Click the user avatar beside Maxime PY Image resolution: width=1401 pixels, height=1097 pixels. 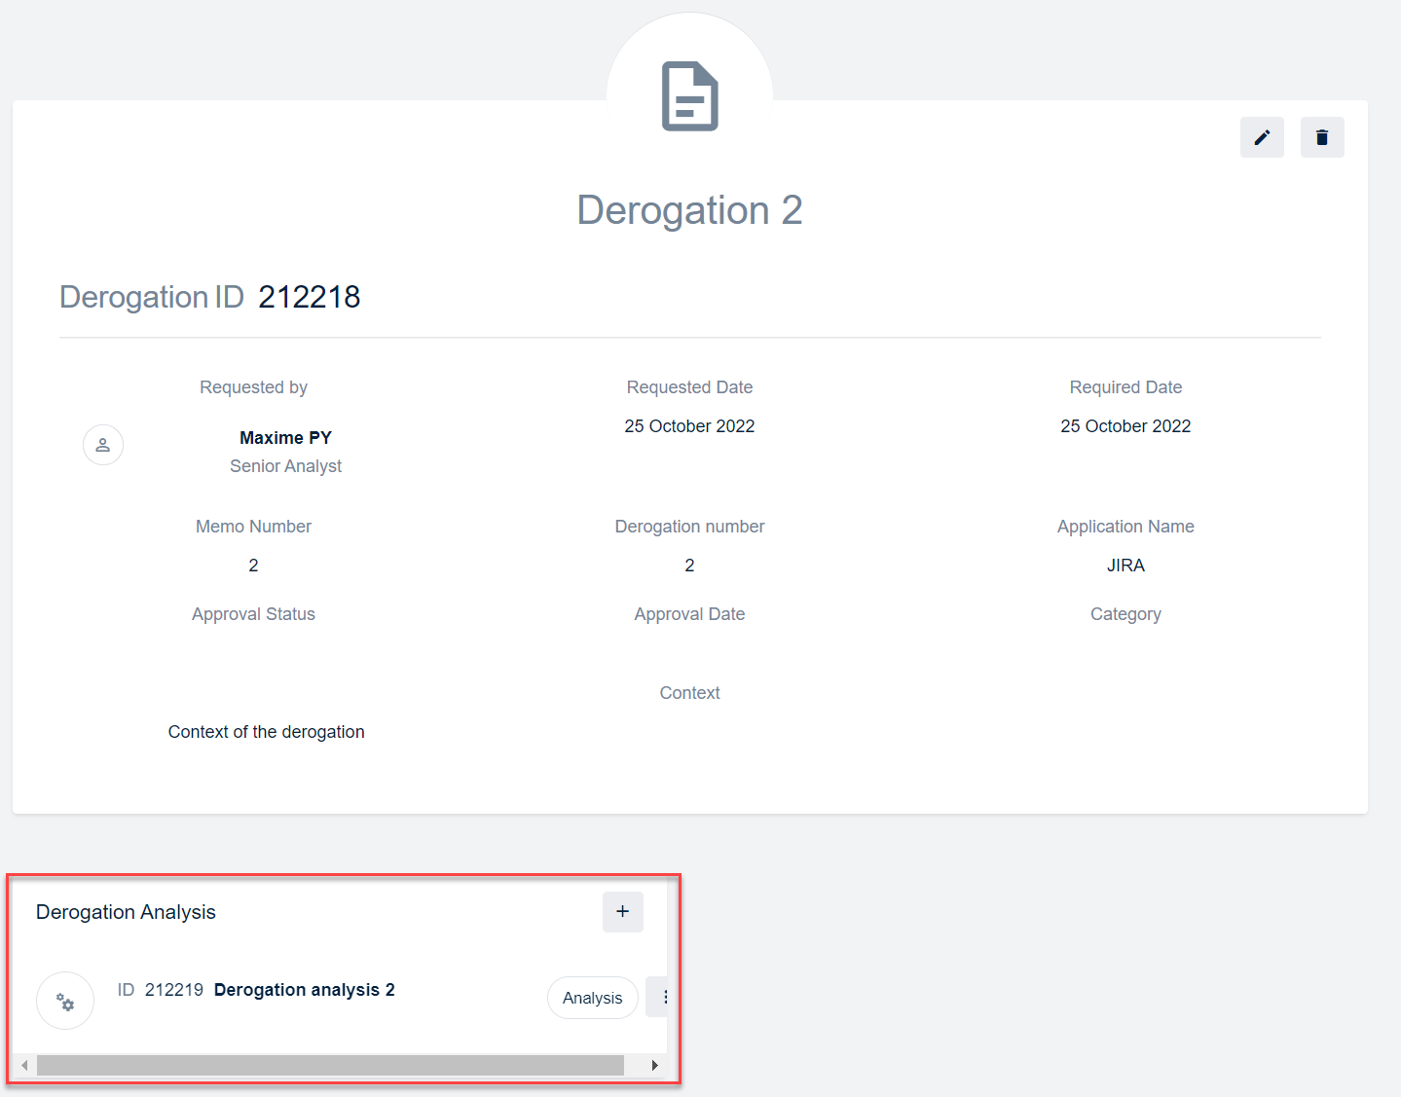(x=103, y=445)
